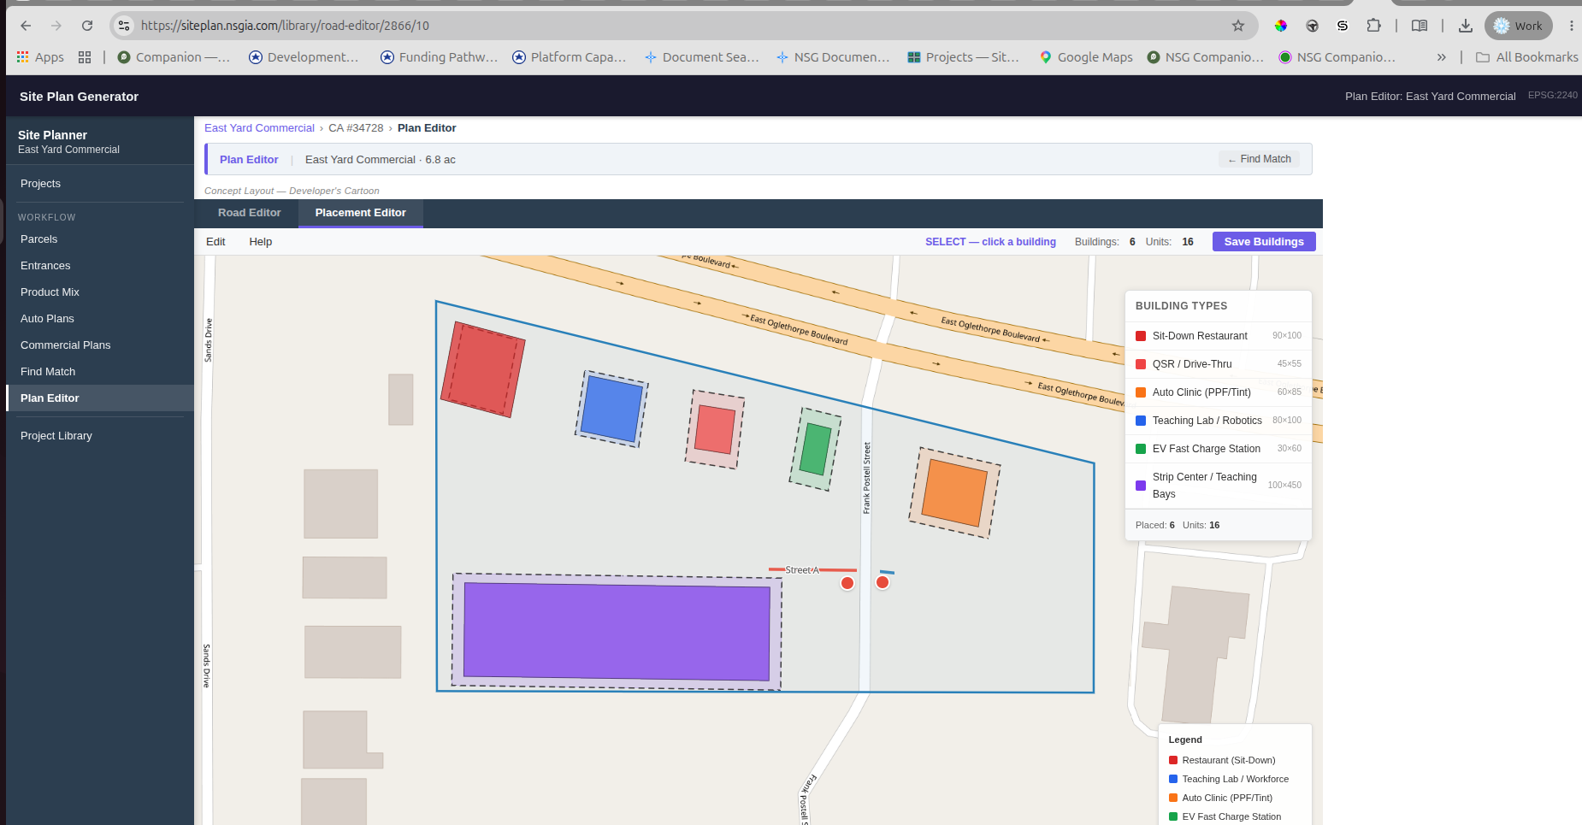1582x825 pixels.
Task: Switch to the Road Editor tab
Action: click(249, 213)
